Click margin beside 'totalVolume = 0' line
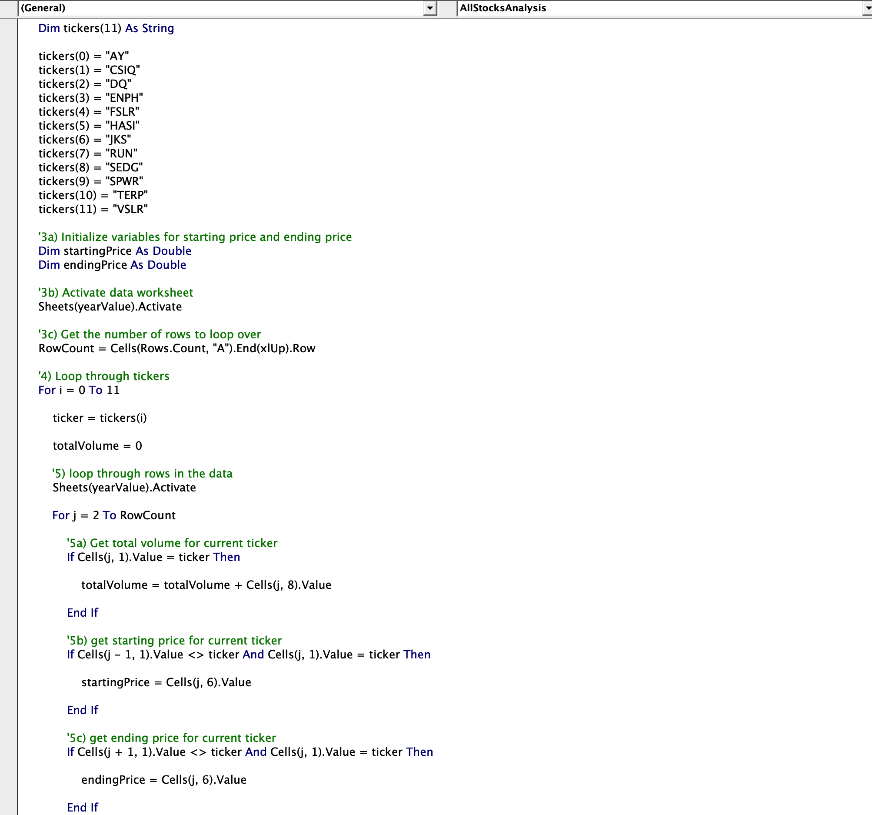The height and width of the screenshot is (815, 872). pos(9,446)
